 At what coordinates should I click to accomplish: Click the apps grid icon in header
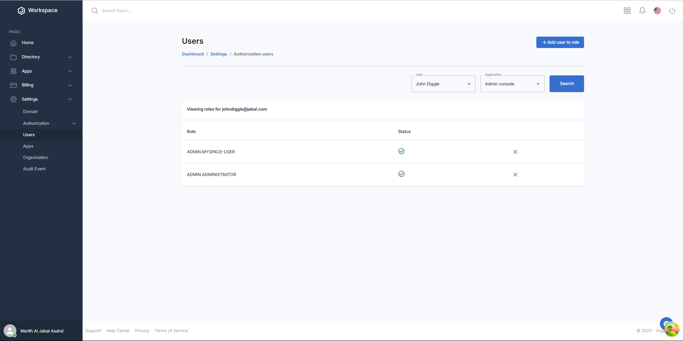[x=627, y=11]
